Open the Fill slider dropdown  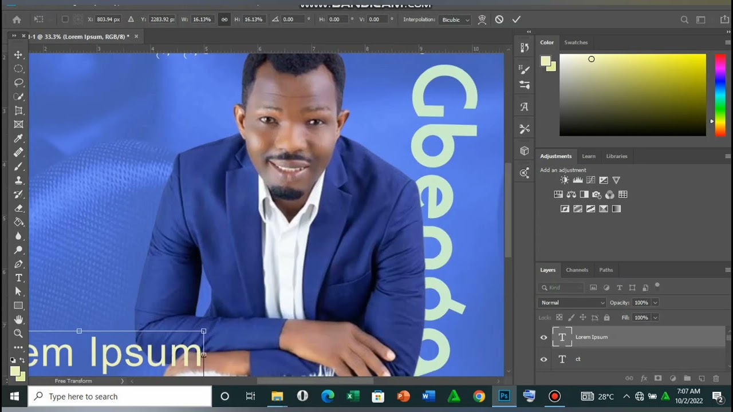[655, 318]
